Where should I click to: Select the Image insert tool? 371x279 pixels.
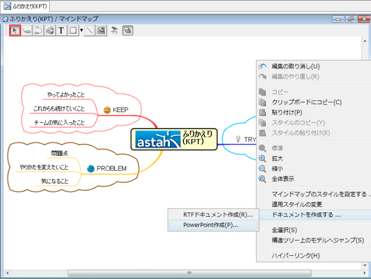point(101,30)
